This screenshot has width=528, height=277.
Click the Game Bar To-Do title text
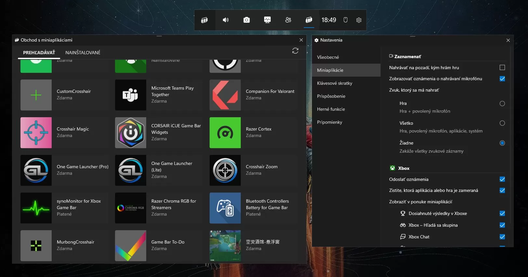click(x=168, y=242)
